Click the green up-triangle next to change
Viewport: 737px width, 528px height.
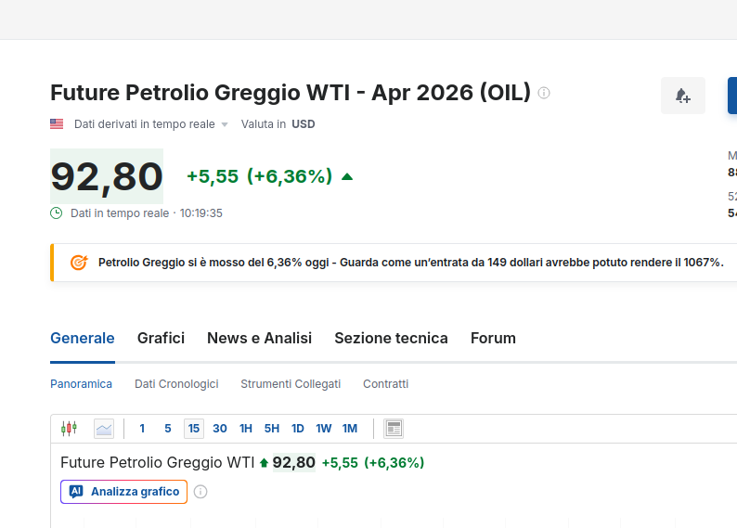tap(347, 176)
